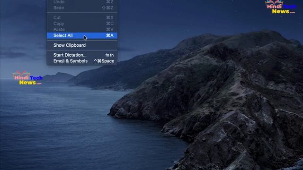
Task: Choose Redo from the Edit menu
Action: tap(82, 8)
